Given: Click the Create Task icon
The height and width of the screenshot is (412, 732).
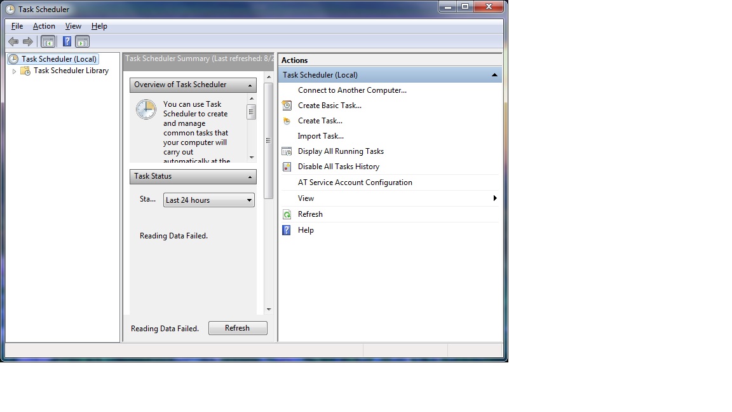Looking at the screenshot, I should (x=287, y=121).
